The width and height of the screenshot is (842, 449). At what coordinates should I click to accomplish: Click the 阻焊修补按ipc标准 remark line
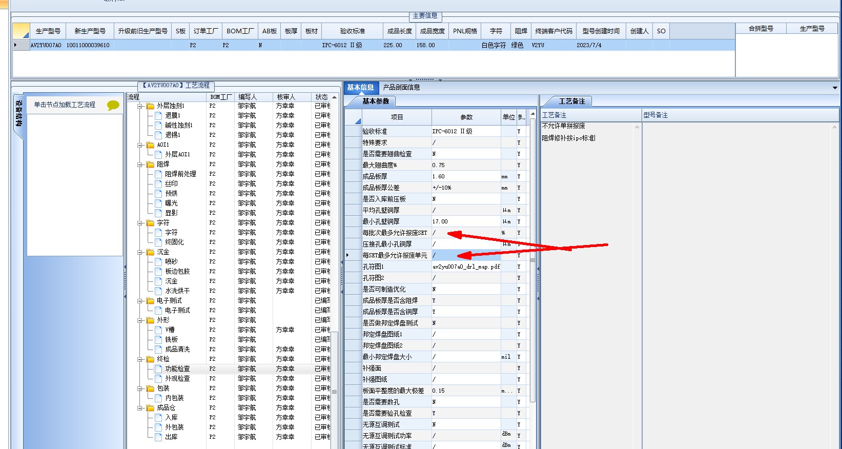point(568,138)
